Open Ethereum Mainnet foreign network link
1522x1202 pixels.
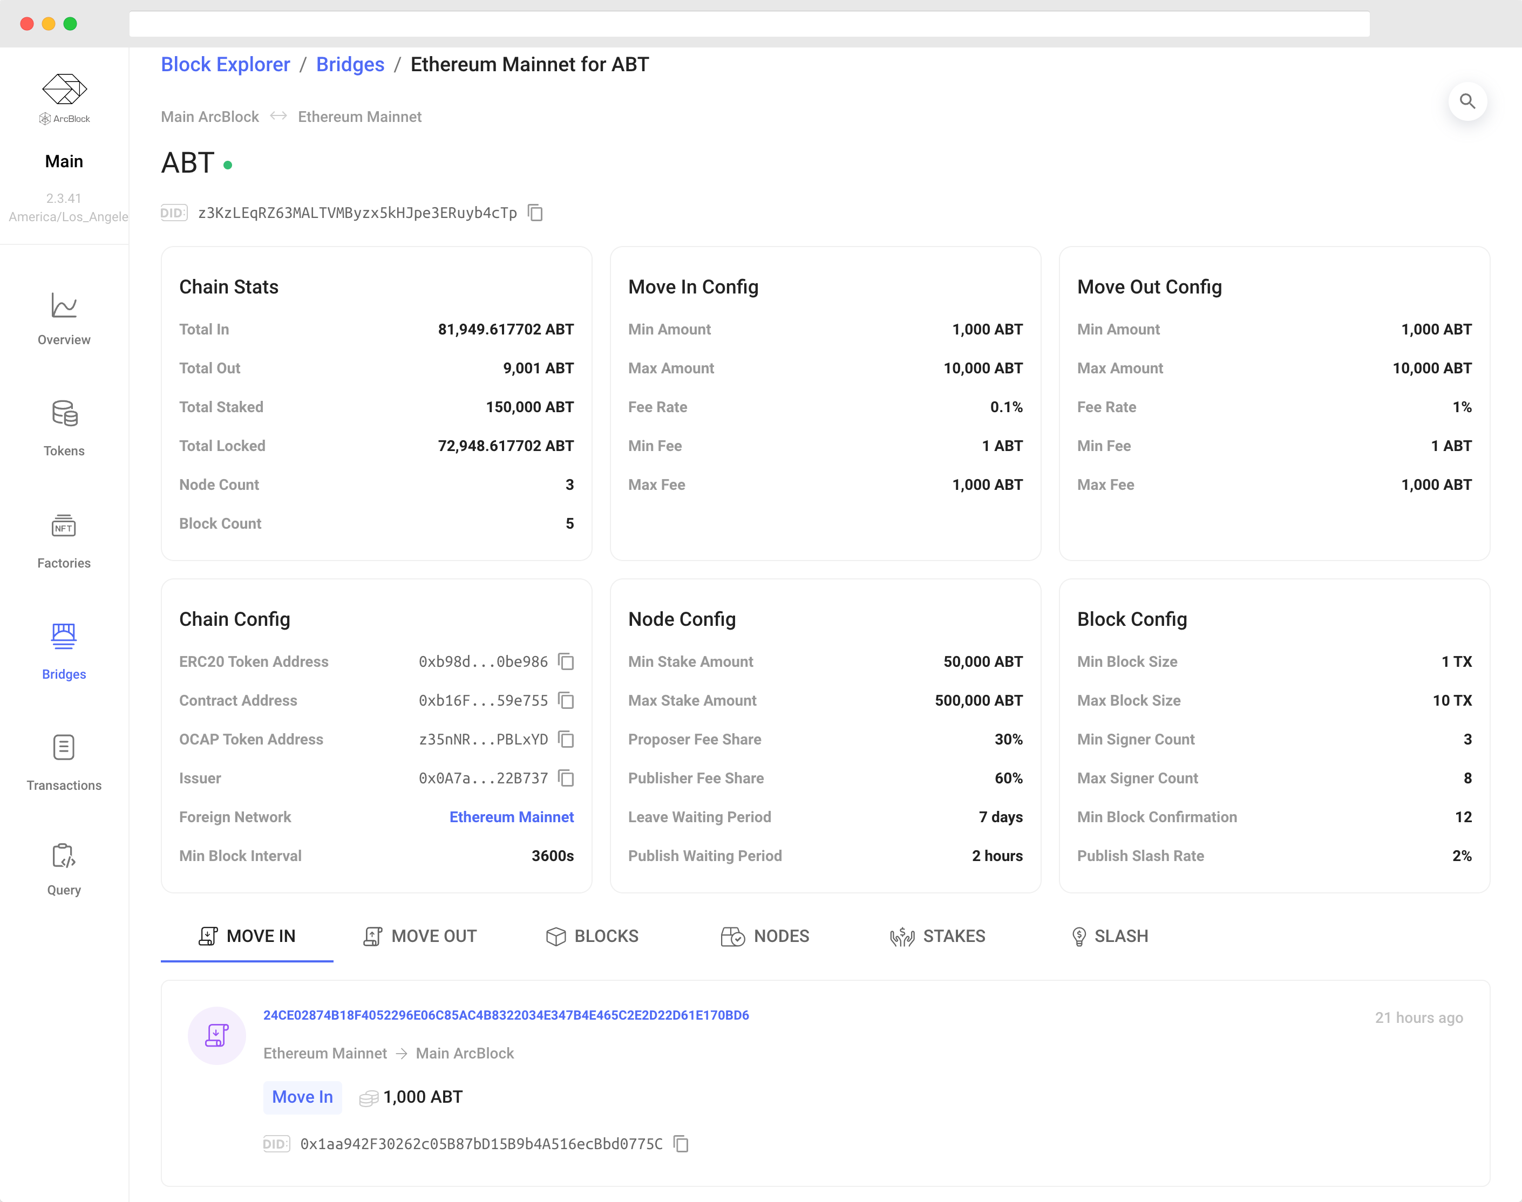tap(511, 817)
